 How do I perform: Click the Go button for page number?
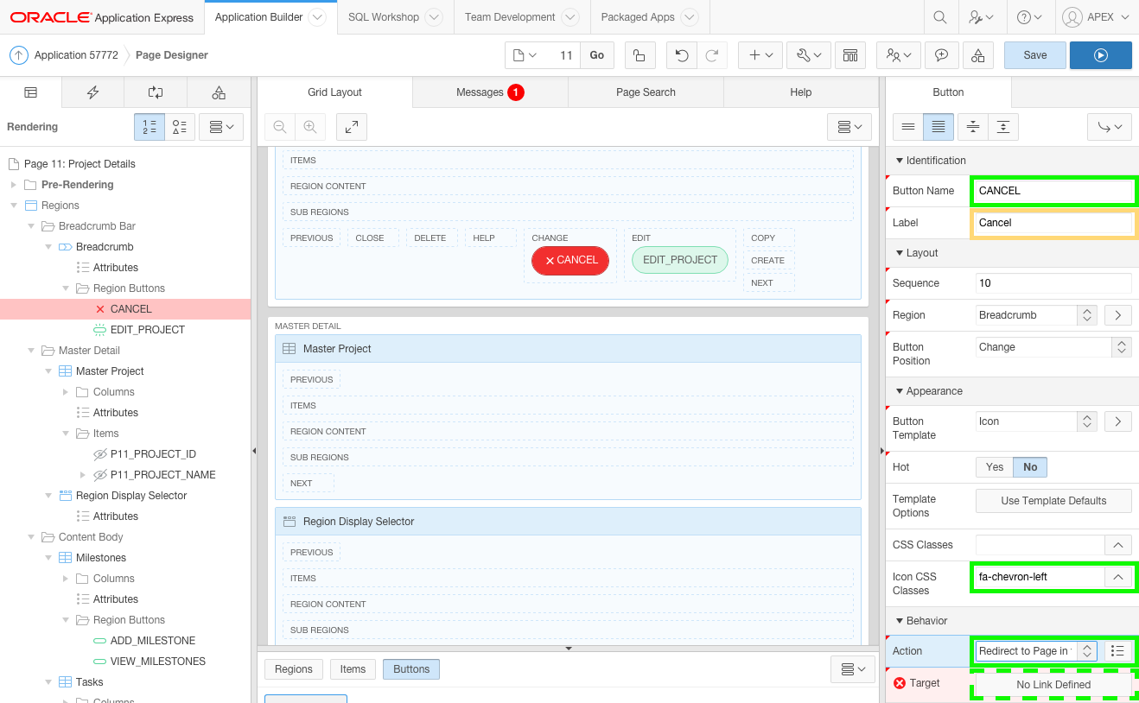pos(597,55)
